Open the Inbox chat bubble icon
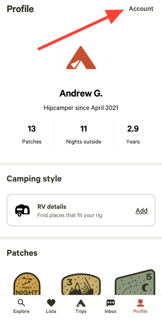 [110, 303]
